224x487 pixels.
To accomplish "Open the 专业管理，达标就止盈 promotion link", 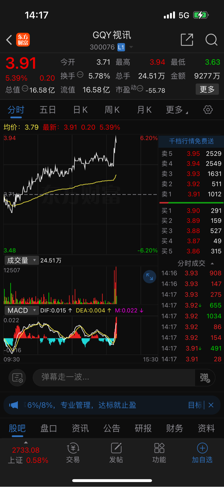I will coord(99,405).
